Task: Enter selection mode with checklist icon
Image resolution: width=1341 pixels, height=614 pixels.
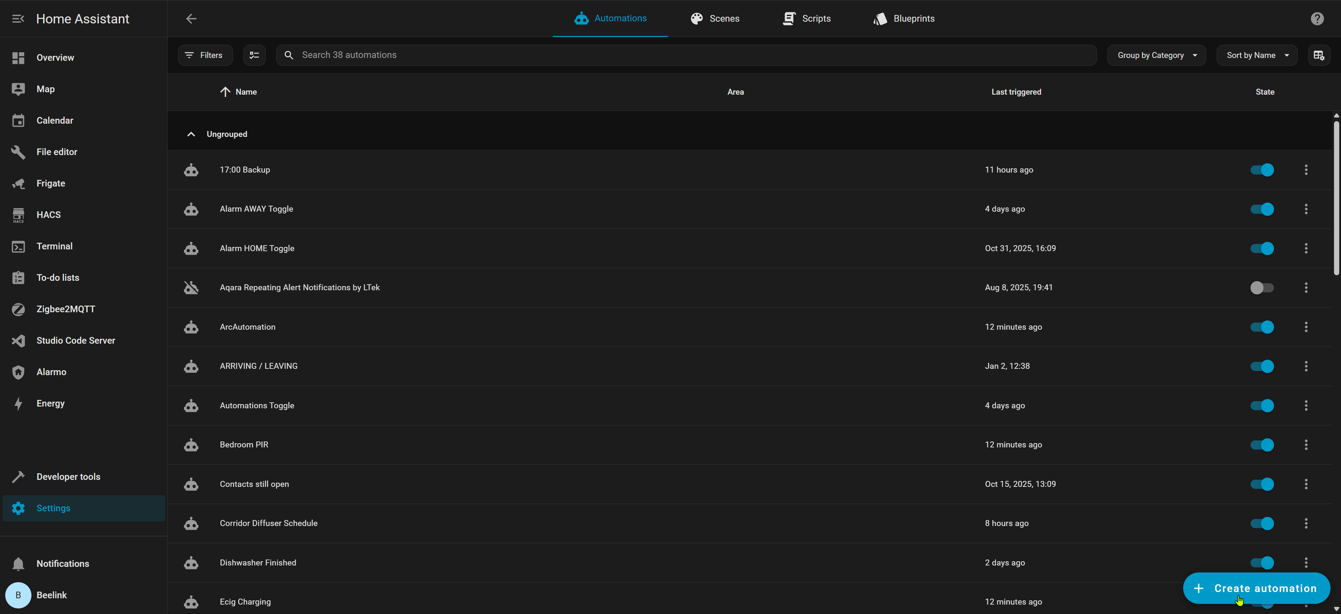Action: [254, 55]
